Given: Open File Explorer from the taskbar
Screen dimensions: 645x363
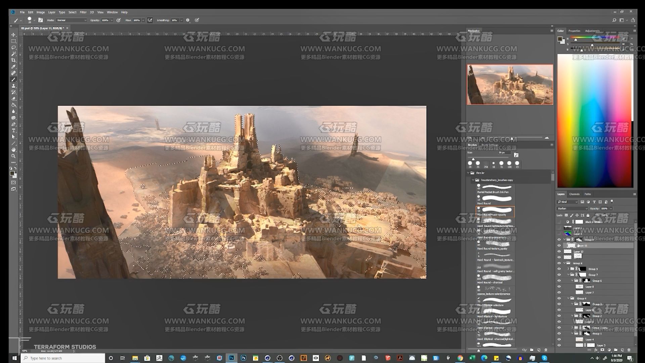Looking at the screenshot, I should click(135, 358).
